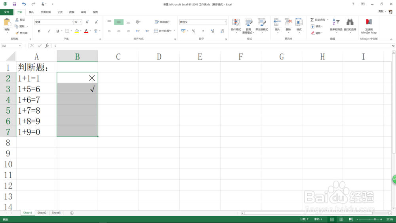The width and height of the screenshot is (396, 223).
Task: Open Merge and Center dropdown arrow
Action: 174,31
